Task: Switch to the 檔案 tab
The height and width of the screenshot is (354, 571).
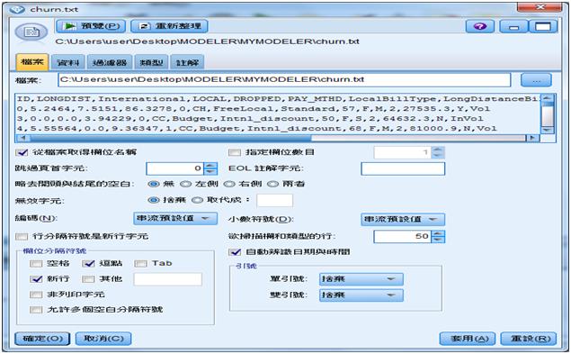Action: (32, 62)
